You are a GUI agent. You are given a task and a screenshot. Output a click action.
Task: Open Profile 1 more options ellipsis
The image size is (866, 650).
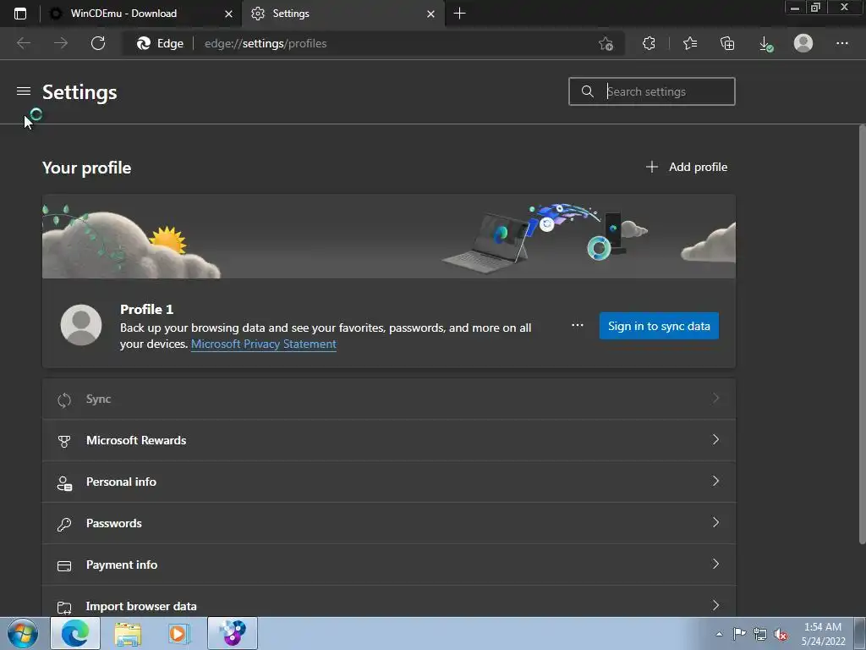tap(577, 325)
